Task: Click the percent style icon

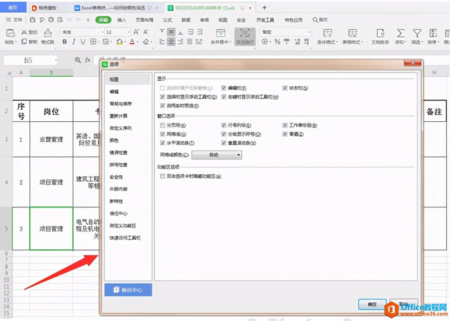Action: pyautogui.click(x=277, y=42)
